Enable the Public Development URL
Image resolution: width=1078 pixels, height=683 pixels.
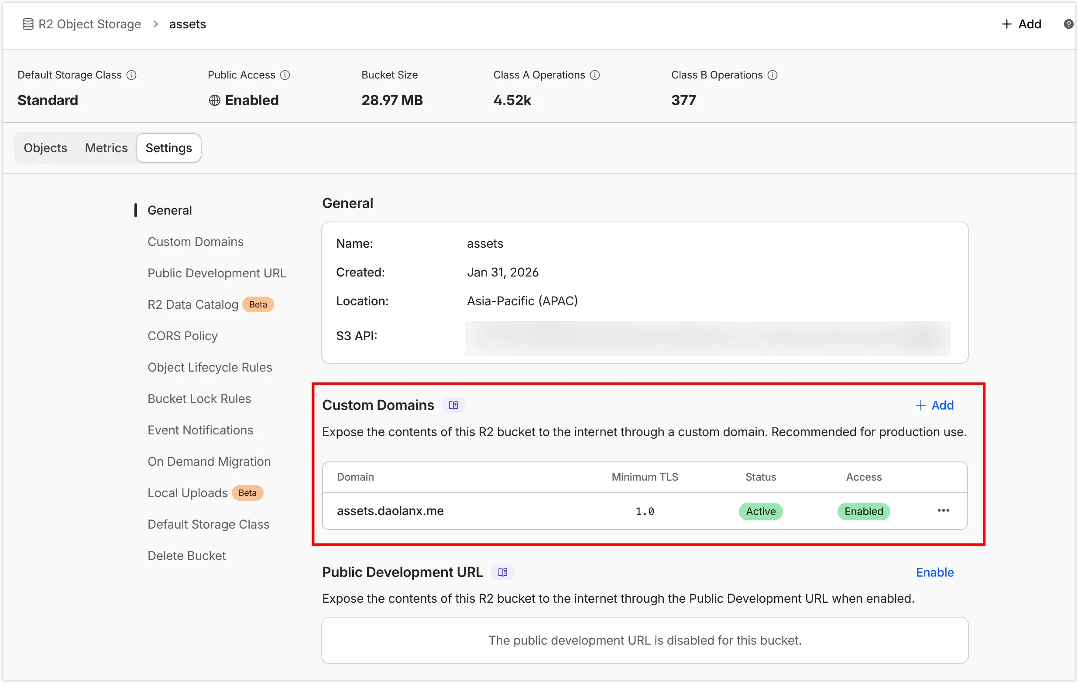934,572
